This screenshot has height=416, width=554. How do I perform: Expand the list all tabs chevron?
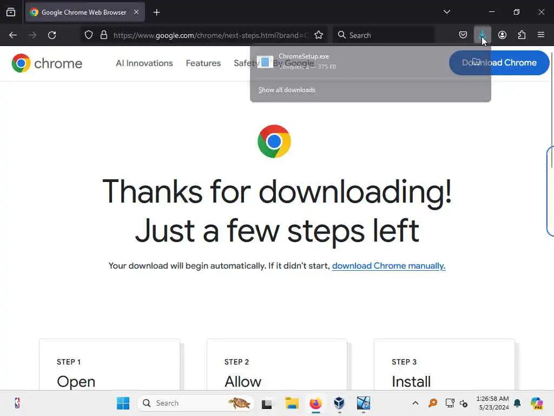[446, 12]
